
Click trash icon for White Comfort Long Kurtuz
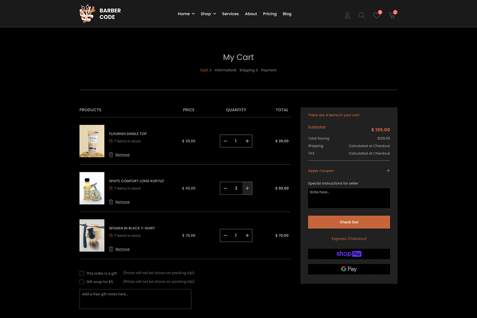111,202
